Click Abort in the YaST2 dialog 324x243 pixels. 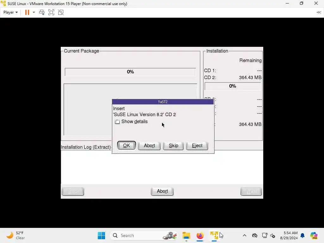(x=149, y=146)
